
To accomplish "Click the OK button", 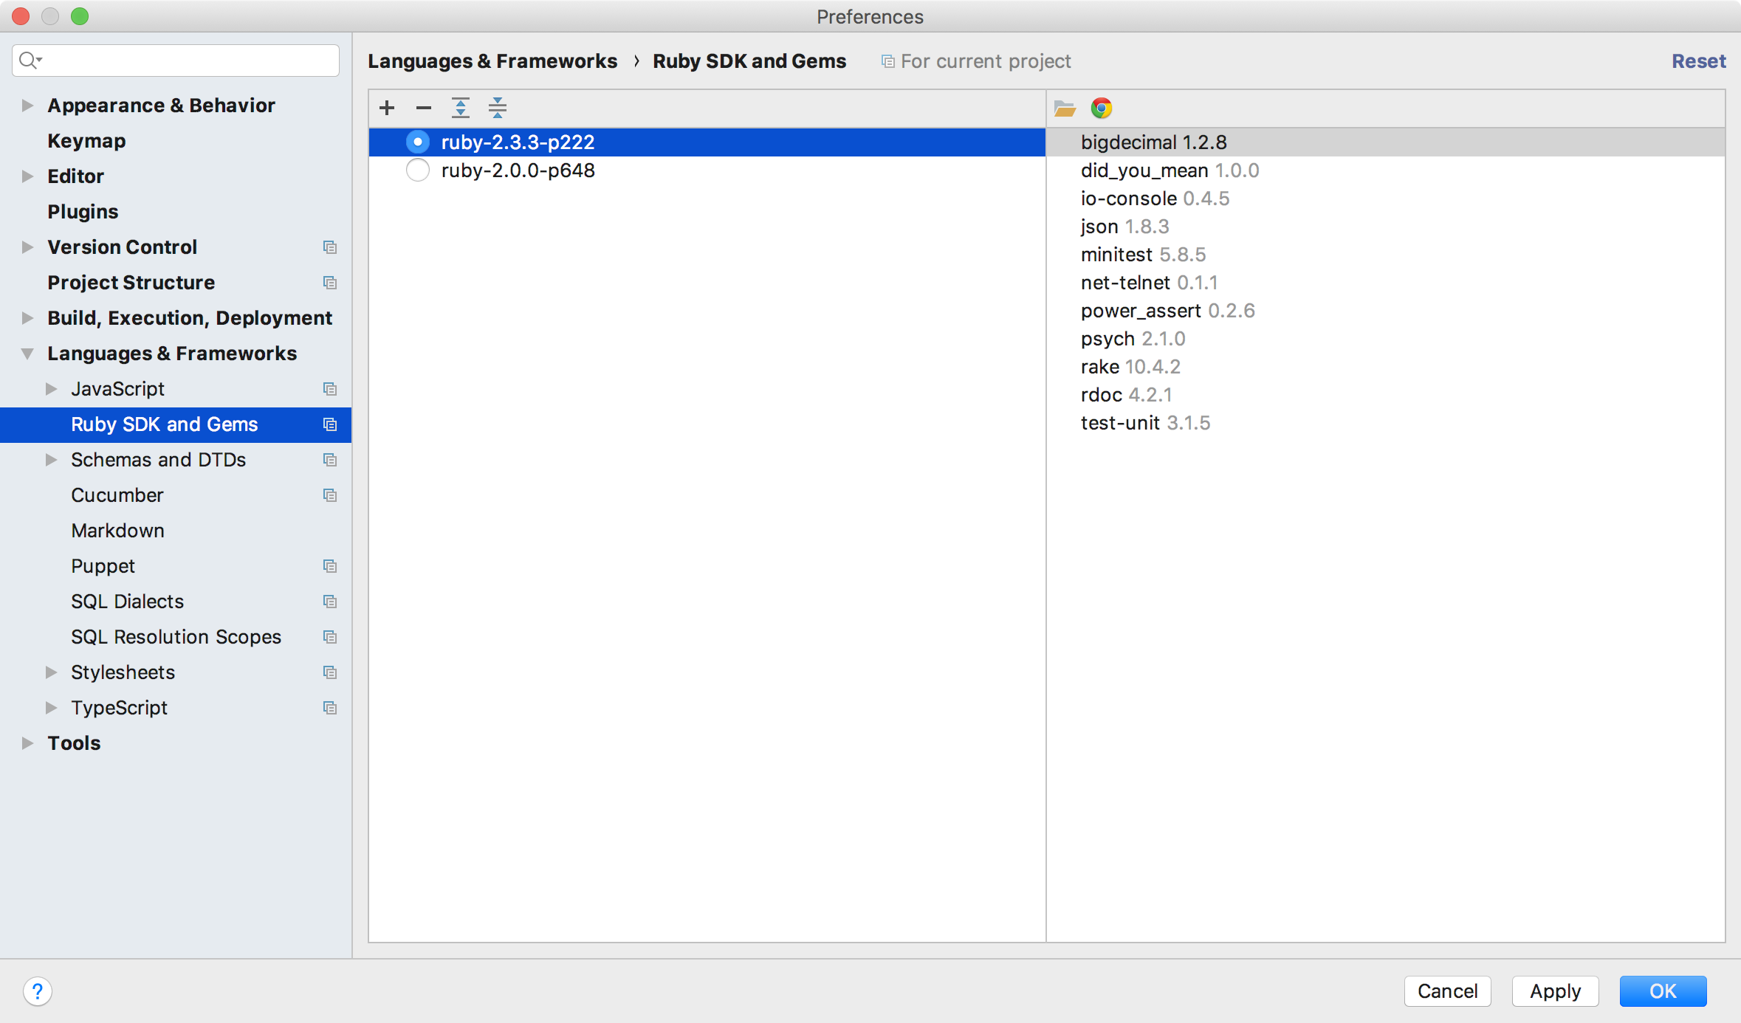I will point(1663,991).
